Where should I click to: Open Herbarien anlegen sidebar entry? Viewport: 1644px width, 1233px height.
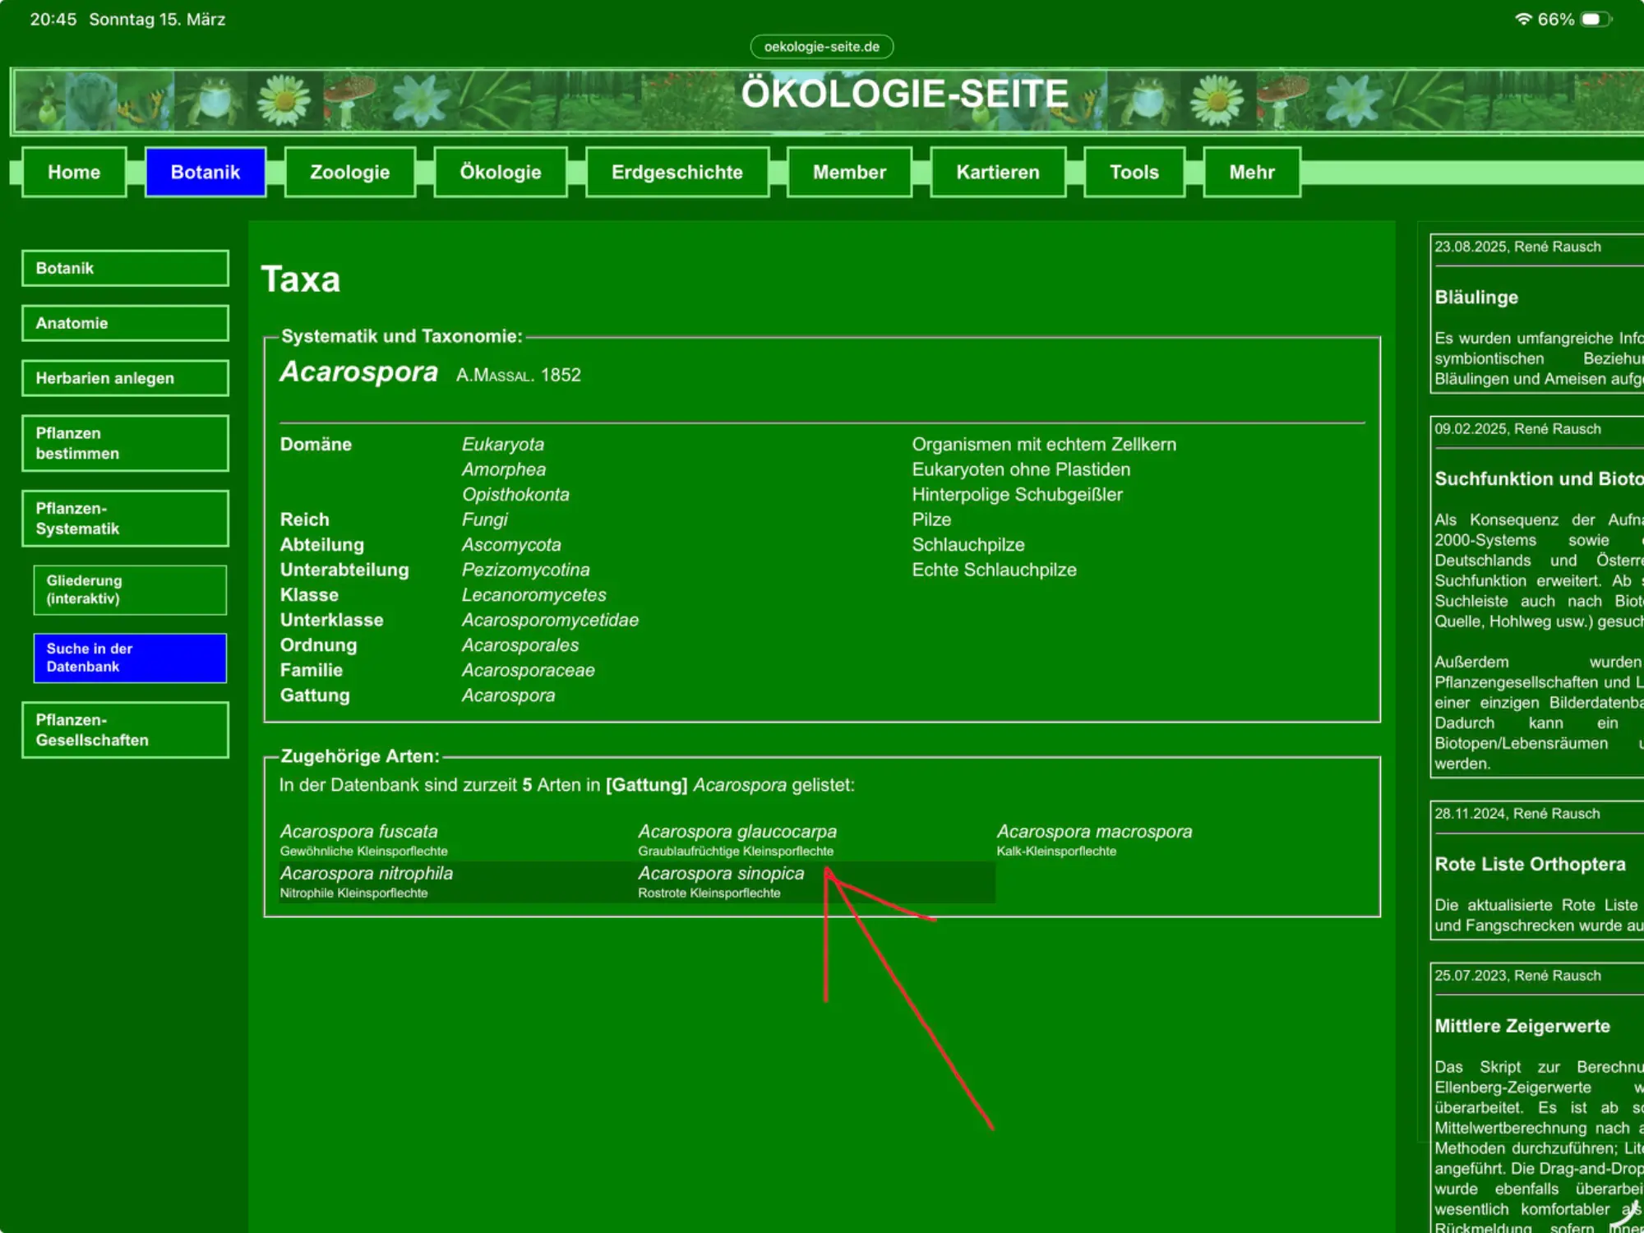tap(125, 378)
